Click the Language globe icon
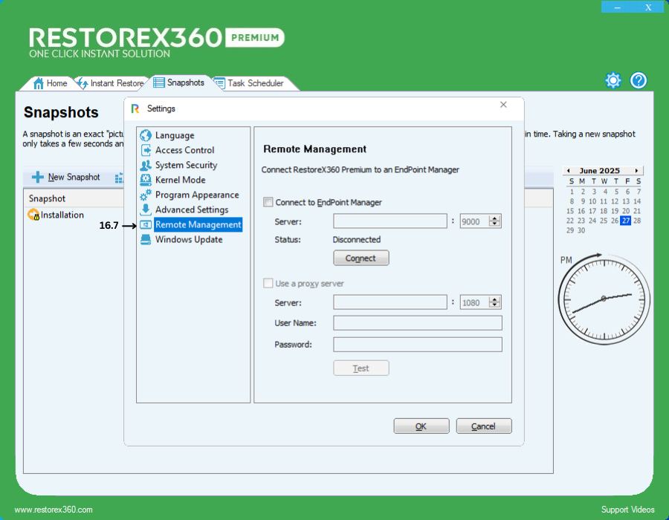This screenshot has height=520, width=669. (x=146, y=135)
